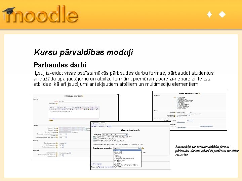Click the Introduction text area in quiz form
Viewport: 242px width, 181px height.
click(x=74, y=114)
